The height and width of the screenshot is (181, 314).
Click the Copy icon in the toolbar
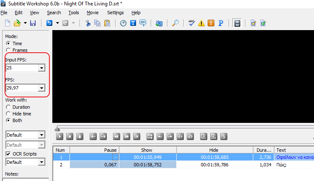click(x=97, y=23)
